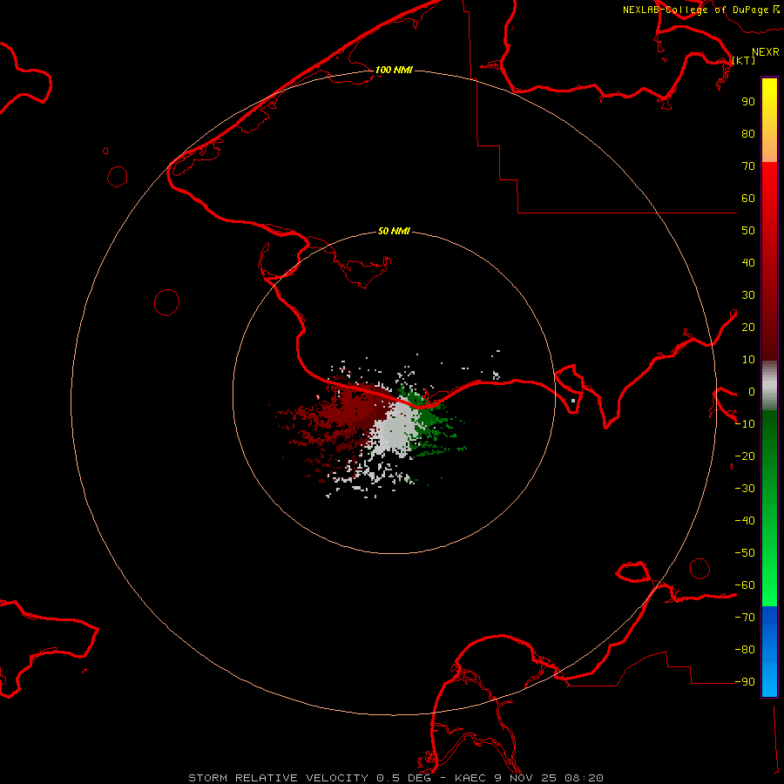Click the -50 scale value

[x=745, y=552]
